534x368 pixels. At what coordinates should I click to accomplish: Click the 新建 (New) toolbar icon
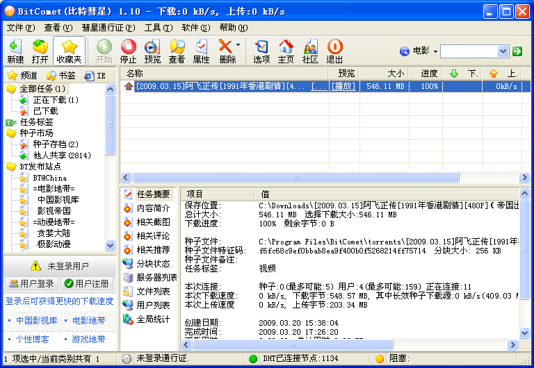pyautogui.click(x=15, y=51)
